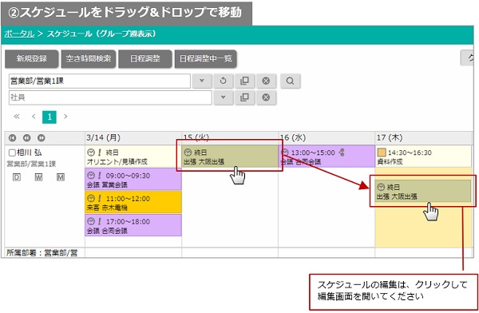Viewport: 479px width, 313px height.
Task: Open the 日程調整中一覧 list
Action: [206, 59]
